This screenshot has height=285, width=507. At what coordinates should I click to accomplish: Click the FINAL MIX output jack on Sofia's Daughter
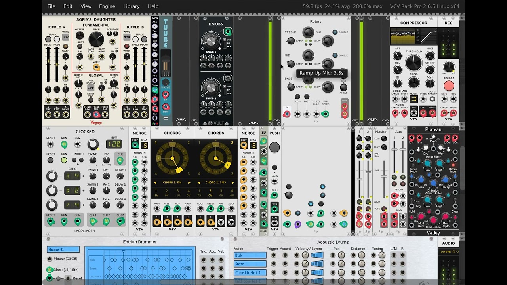pyautogui.click(x=96, y=114)
